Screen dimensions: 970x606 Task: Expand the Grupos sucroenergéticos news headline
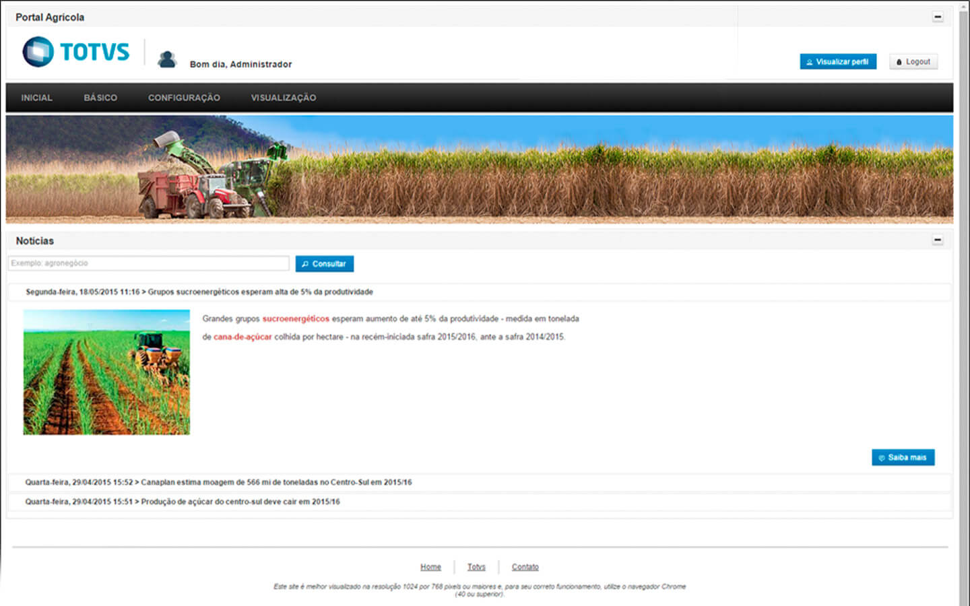[x=199, y=292]
